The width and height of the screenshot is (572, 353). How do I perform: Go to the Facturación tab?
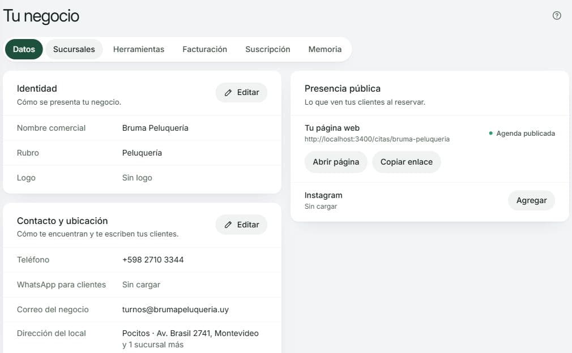(x=204, y=49)
